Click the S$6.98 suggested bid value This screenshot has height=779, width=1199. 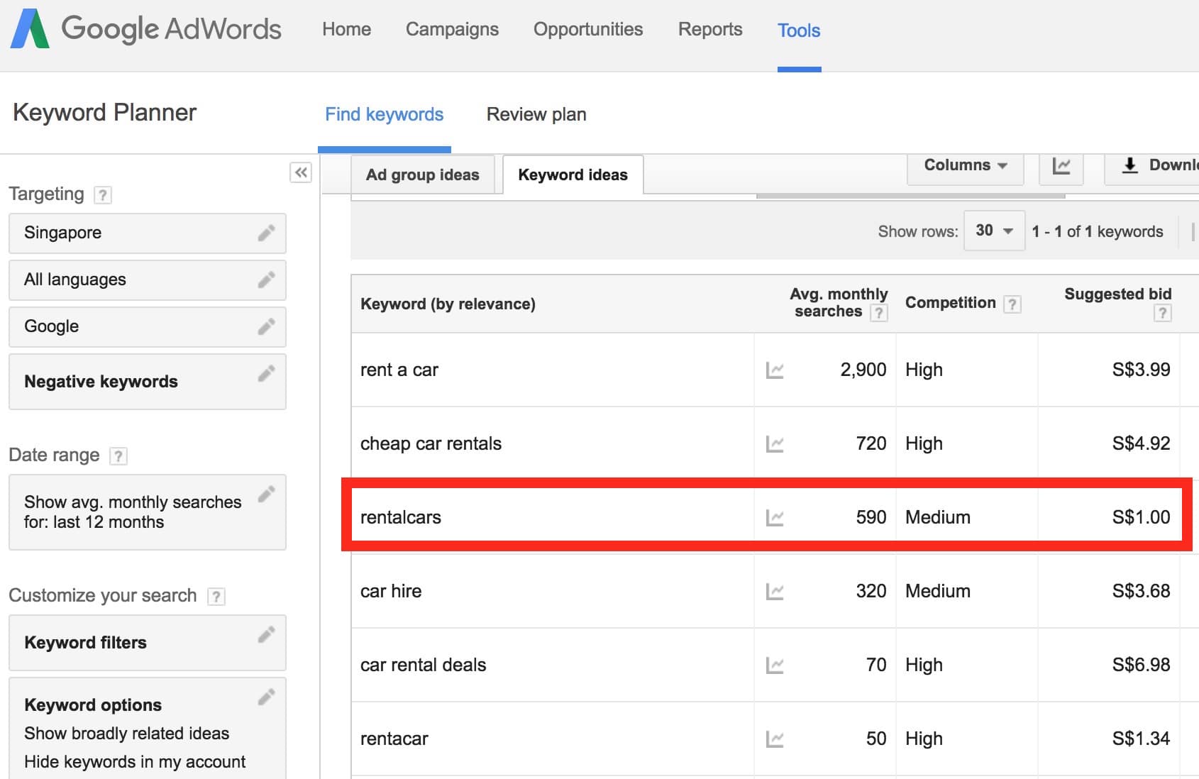pyautogui.click(x=1142, y=665)
